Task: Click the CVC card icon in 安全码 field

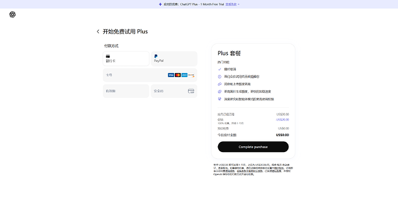Action: coord(191,91)
